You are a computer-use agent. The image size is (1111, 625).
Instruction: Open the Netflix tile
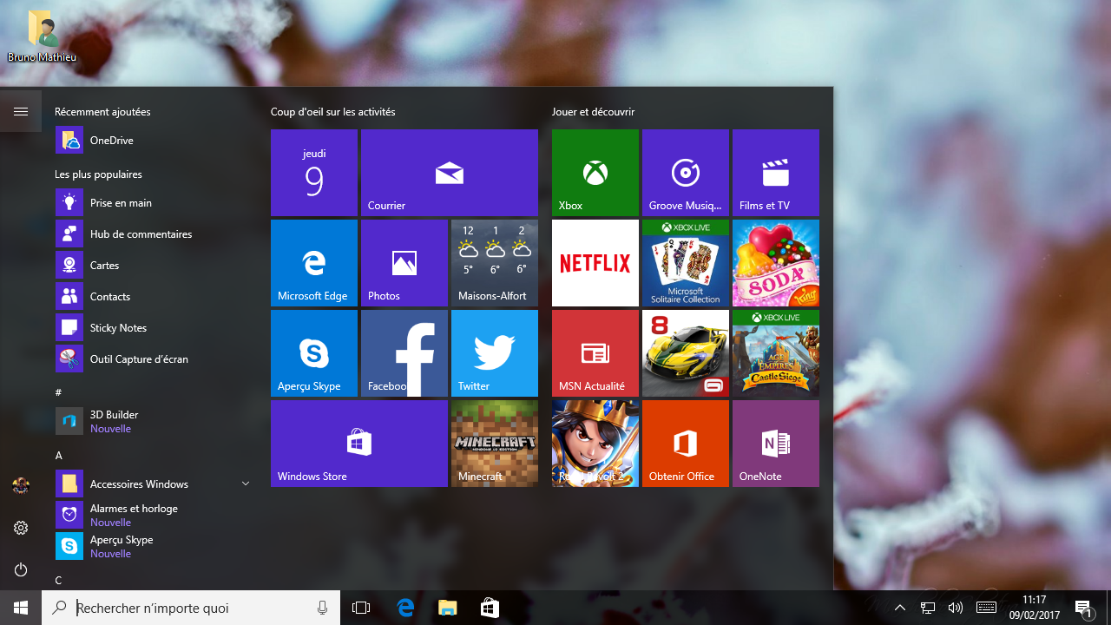[x=595, y=262]
